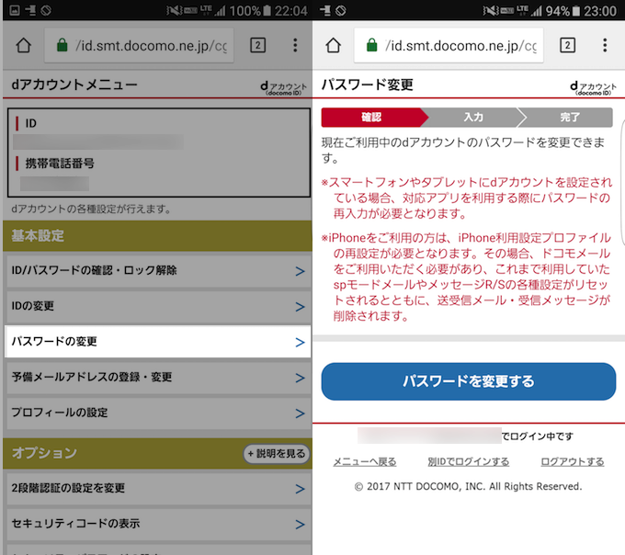Click 別IDでログインする link

(x=468, y=462)
